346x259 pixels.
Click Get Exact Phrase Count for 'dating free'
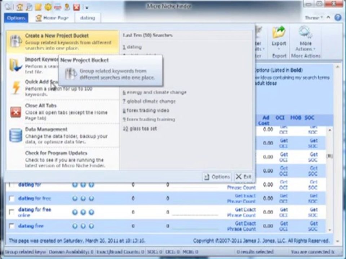[241, 226]
